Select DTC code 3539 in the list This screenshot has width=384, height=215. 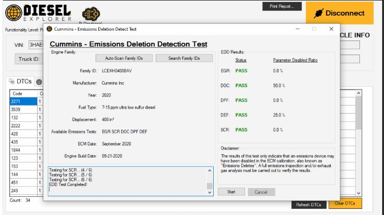click(x=23, y=110)
